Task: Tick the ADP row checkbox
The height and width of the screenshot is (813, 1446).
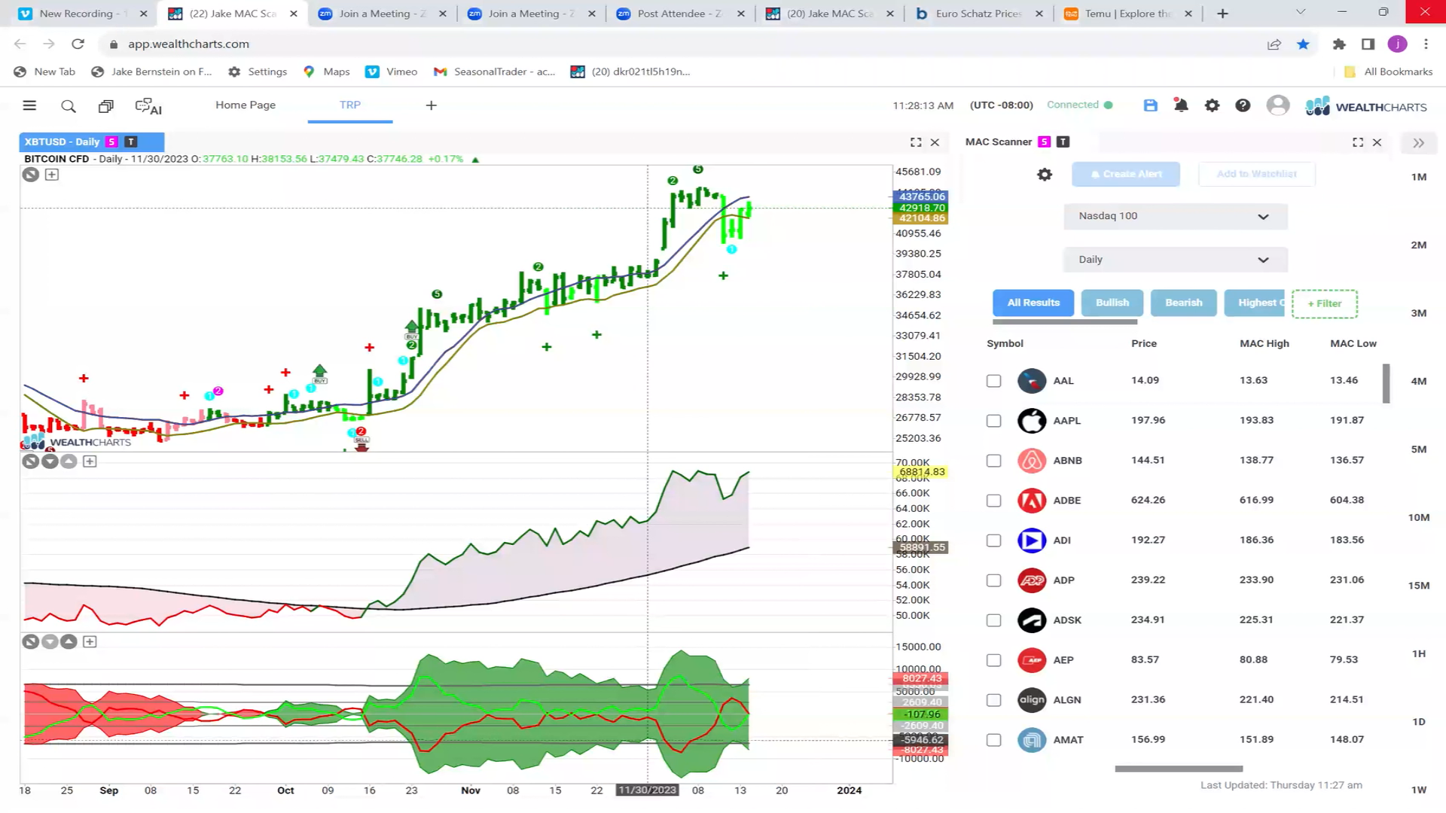Action: [994, 580]
